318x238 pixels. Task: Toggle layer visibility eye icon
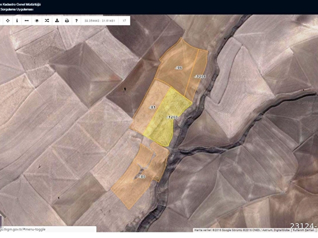(x=37, y=21)
